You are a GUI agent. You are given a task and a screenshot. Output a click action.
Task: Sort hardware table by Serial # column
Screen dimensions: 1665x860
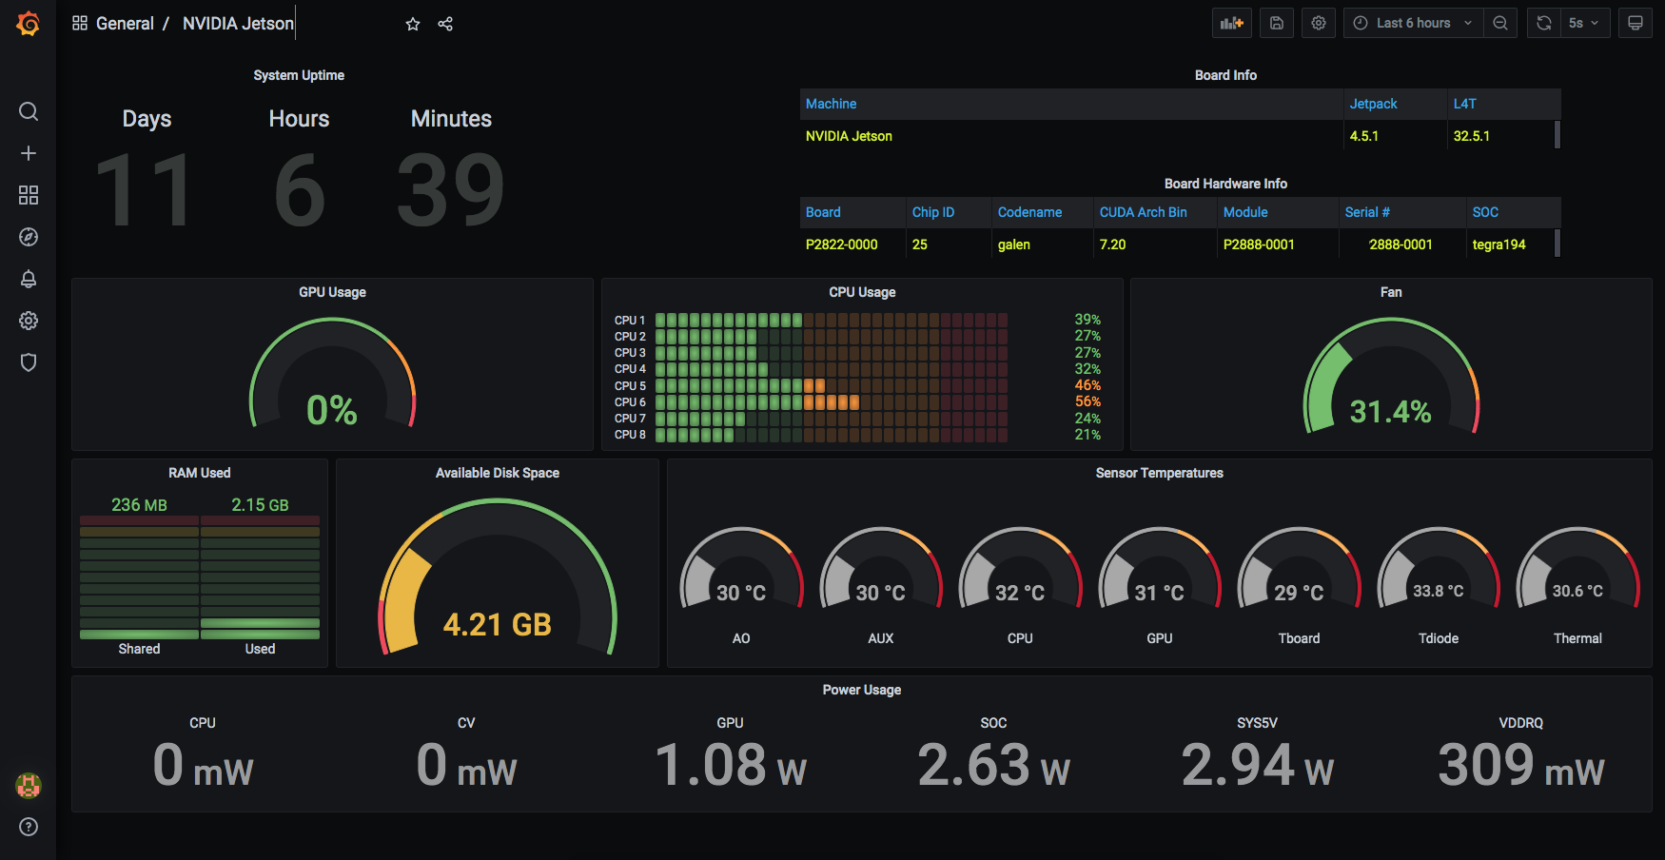[1367, 212]
